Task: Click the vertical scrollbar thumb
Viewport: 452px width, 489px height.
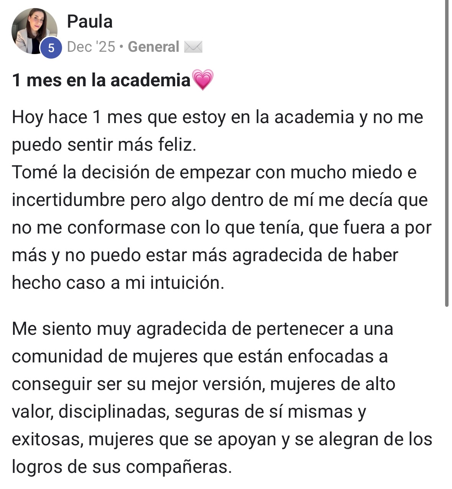Action: pos(447,153)
